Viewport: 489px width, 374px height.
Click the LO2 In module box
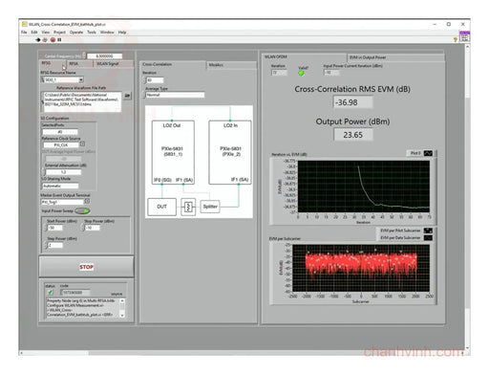click(x=230, y=152)
